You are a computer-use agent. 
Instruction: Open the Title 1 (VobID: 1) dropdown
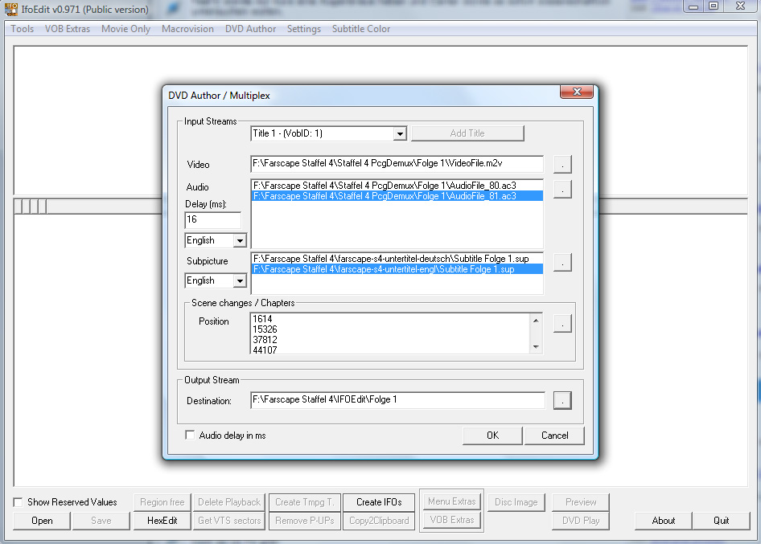click(x=400, y=133)
